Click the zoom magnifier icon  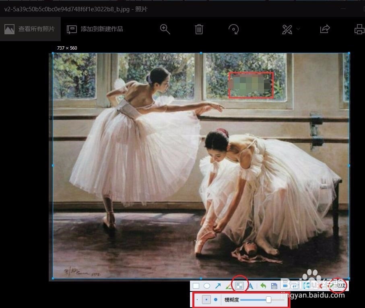pos(165,29)
